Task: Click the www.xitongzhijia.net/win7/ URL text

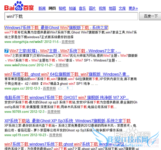Action: [x=24, y=42]
